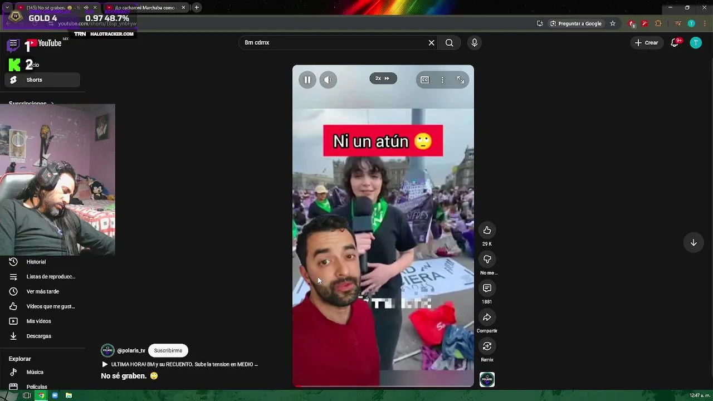The width and height of the screenshot is (713, 401).
Task: Open the Short's three-dot options menu
Action: click(442, 80)
